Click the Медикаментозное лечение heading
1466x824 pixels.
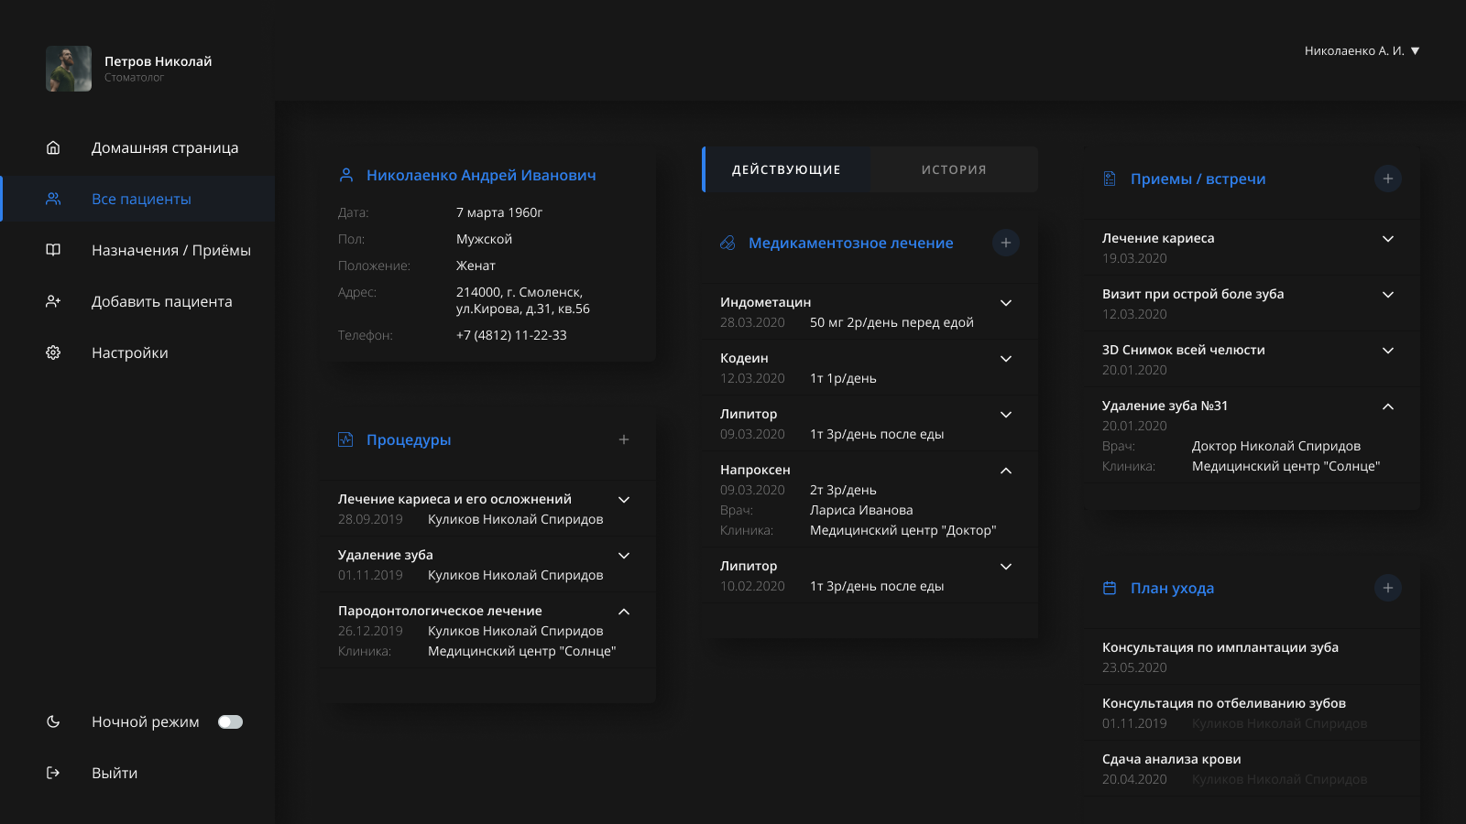point(850,243)
